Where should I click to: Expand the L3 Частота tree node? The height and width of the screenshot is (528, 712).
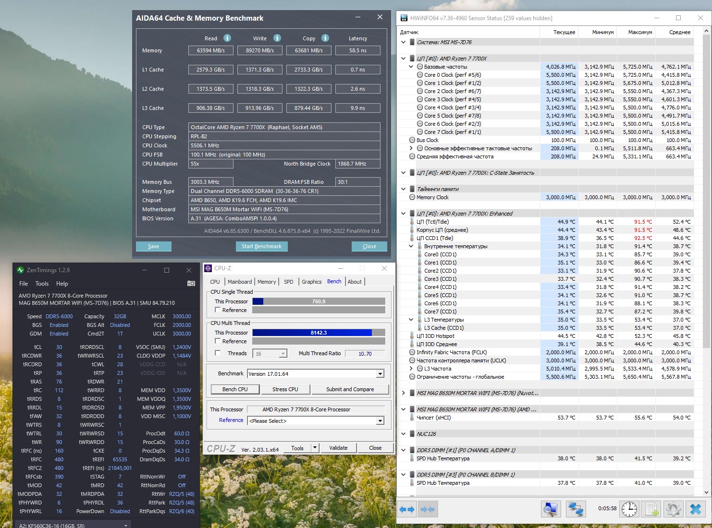pos(411,369)
